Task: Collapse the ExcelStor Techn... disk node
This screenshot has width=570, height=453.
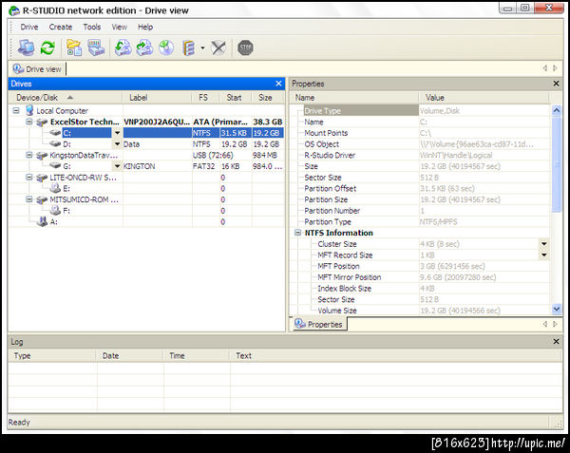Action: [x=29, y=122]
